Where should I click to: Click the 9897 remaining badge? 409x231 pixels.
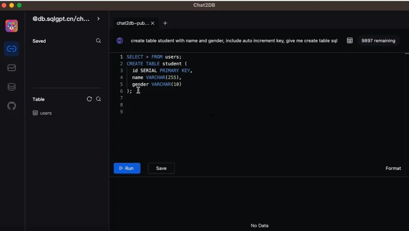coord(378,41)
